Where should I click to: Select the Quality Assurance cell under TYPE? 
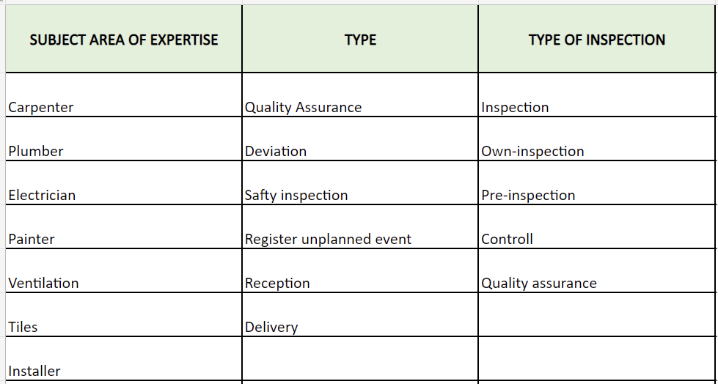[360, 95]
